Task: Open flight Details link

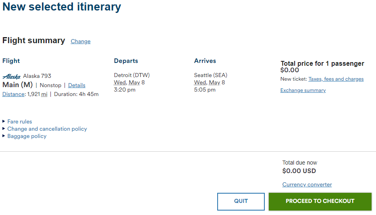Action: click(x=77, y=85)
